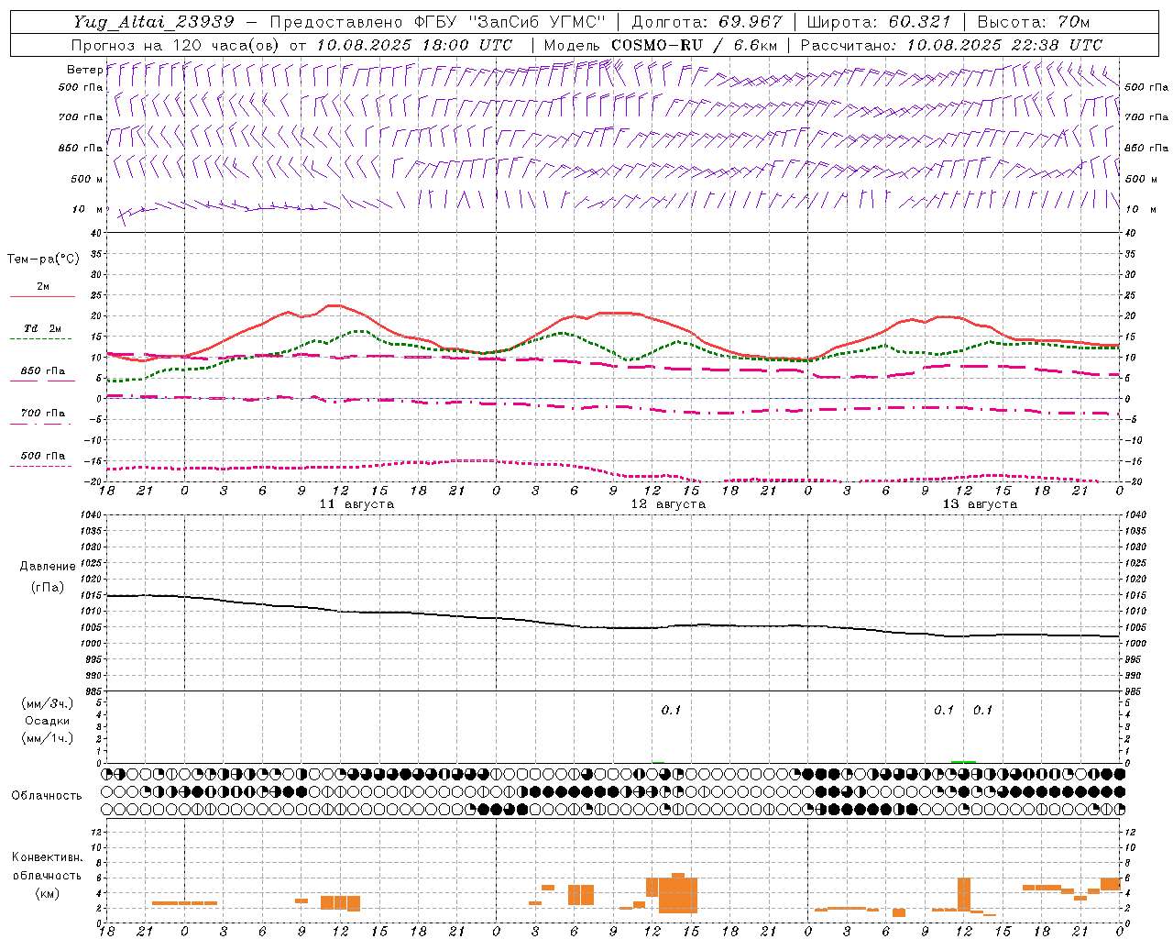Click the date label 11 августа

356,504
